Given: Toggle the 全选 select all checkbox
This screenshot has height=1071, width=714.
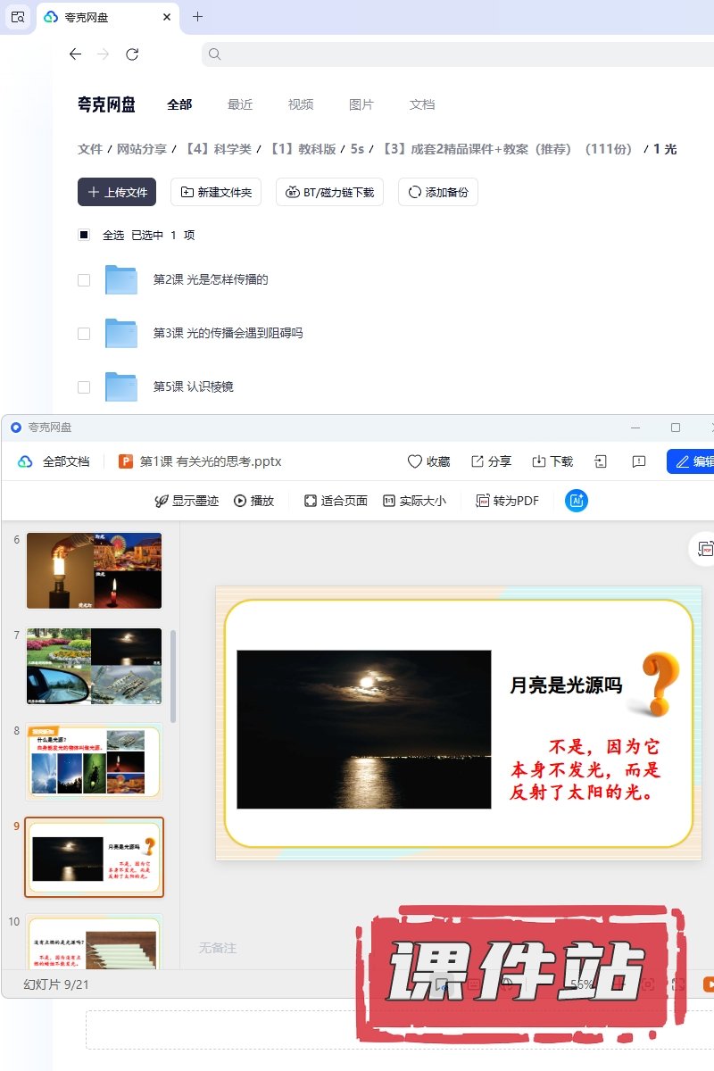Looking at the screenshot, I should click(84, 235).
